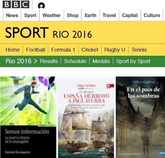Select Formula 1 in sport navigation

coord(63,50)
